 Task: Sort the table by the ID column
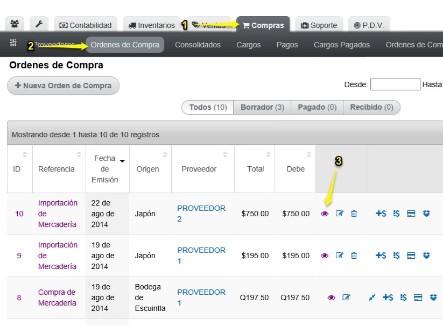(19, 169)
